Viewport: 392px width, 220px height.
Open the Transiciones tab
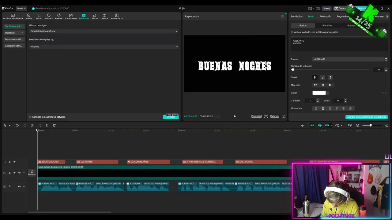(71, 16)
